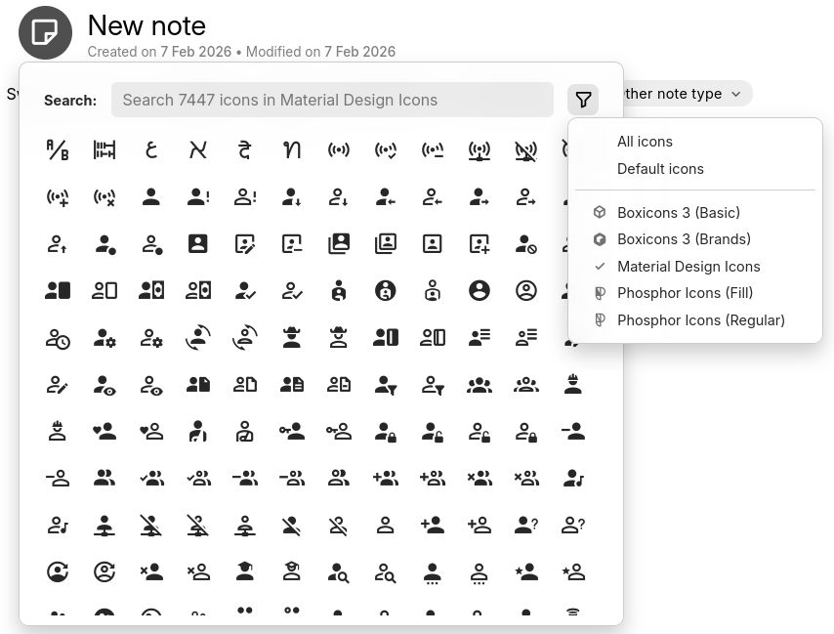Open the note type dropdown

[683, 94]
